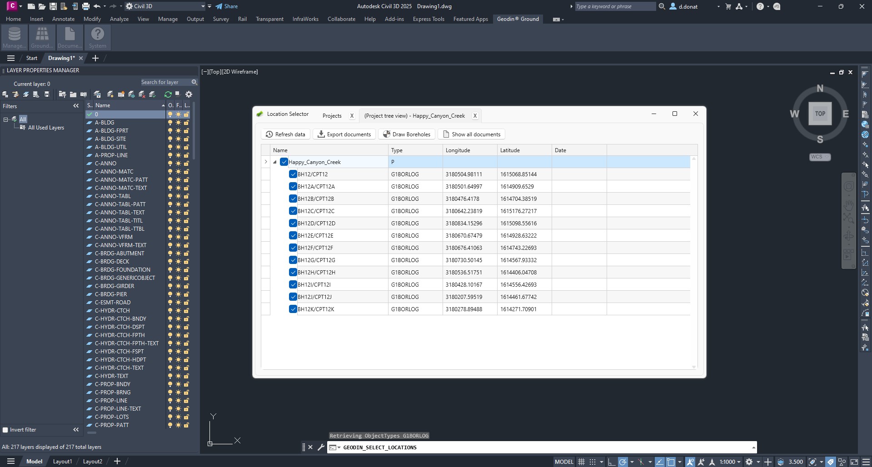Click the layer settings gear icon
Screen dimensions: 872x467
[x=189, y=94]
